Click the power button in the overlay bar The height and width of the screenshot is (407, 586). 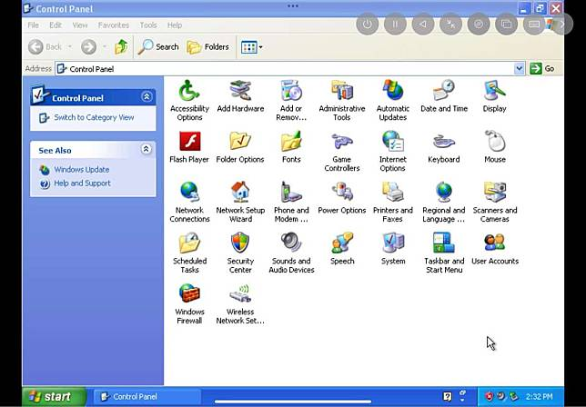coord(368,25)
